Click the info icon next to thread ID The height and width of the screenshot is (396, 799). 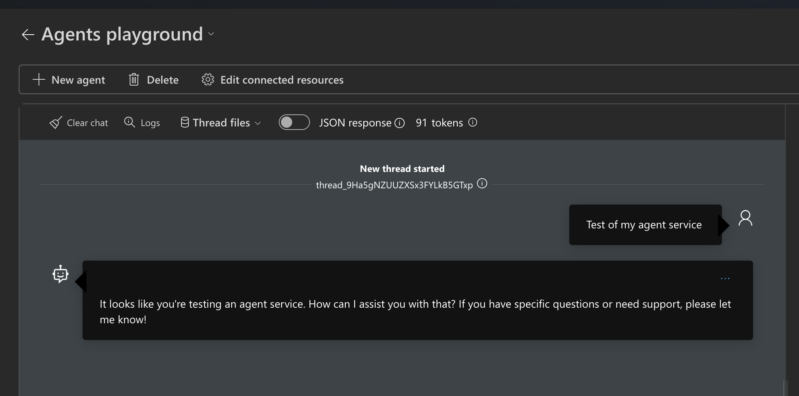(482, 184)
